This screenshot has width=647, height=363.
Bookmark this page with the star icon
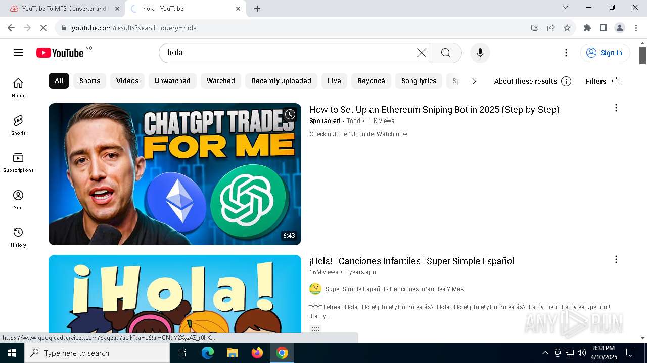pyautogui.click(x=567, y=28)
